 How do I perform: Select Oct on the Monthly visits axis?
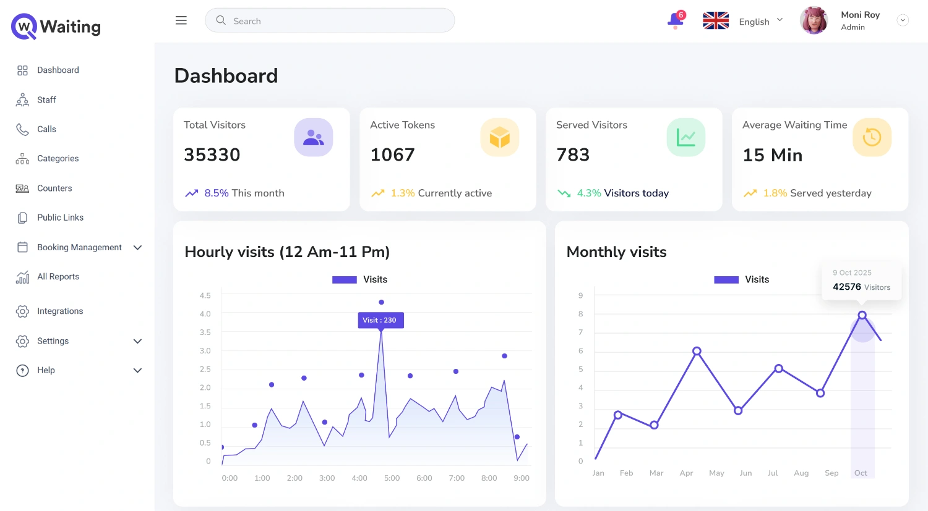(x=861, y=473)
